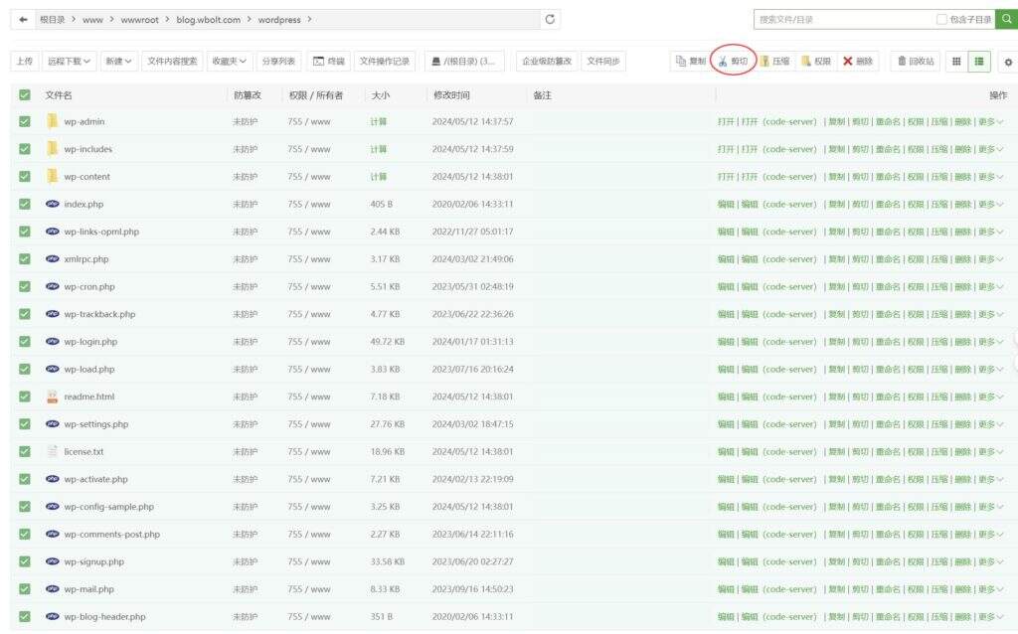Open 企业级防篡改 tamper protection
Image resolution: width=1018 pixels, height=634 pixels.
pyautogui.click(x=547, y=61)
